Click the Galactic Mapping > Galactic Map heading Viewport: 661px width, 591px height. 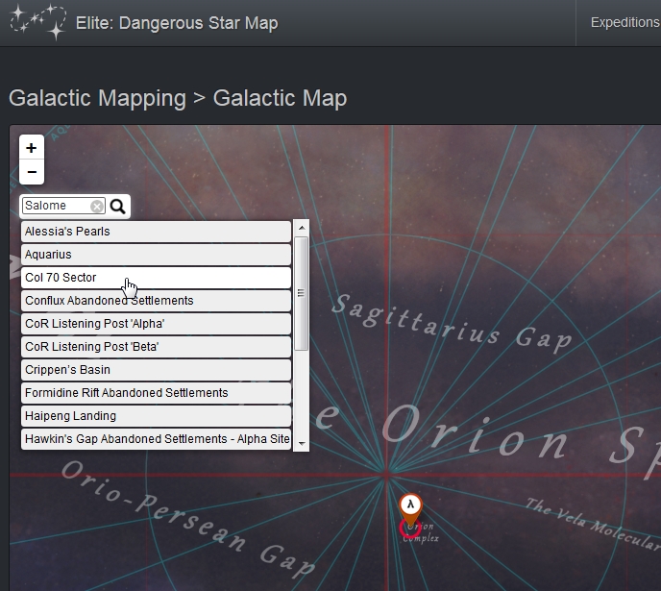(178, 98)
